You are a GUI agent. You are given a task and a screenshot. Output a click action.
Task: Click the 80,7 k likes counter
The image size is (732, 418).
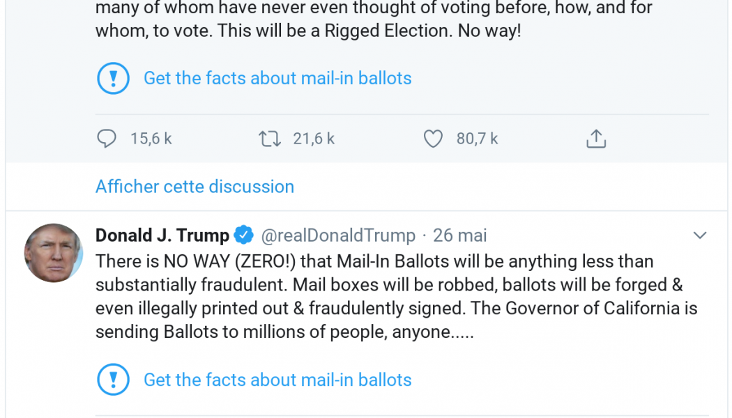pyautogui.click(x=477, y=139)
